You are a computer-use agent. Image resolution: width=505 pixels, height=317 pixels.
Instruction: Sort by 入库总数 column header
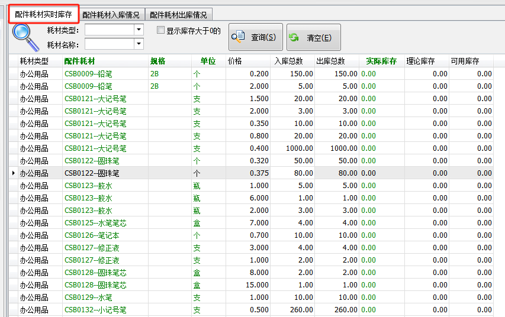click(x=292, y=61)
